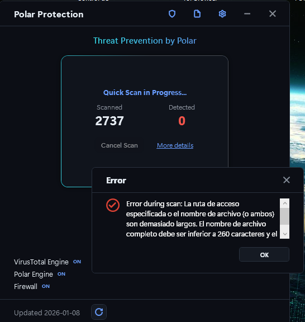Click the error message scroll down arrow
Image resolution: width=305 pixels, height=322 pixels.
click(285, 234)
